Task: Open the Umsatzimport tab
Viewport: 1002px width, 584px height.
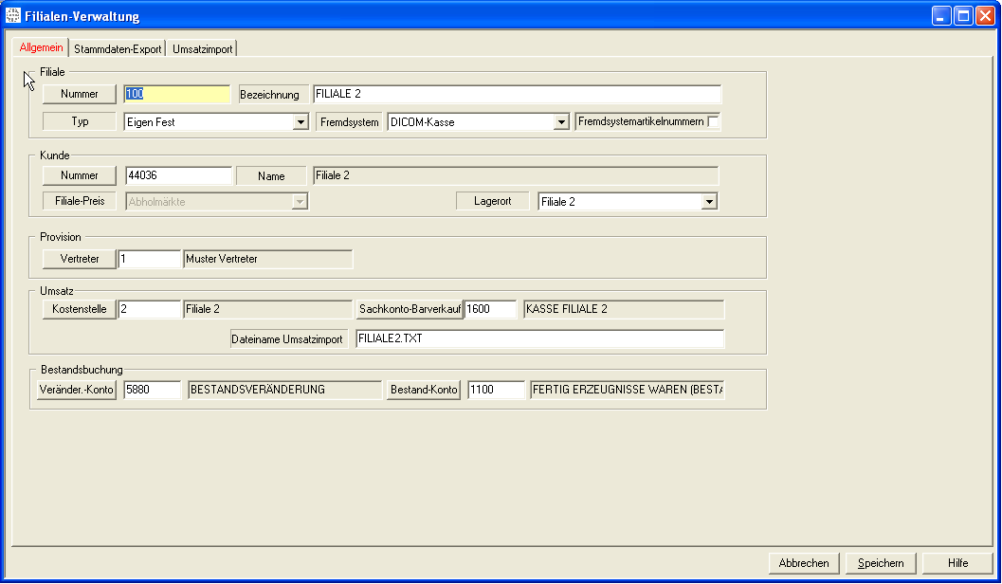Action: coord(202,48)
